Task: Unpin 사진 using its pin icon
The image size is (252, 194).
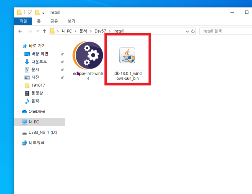Action: click(x=62, y=77)
